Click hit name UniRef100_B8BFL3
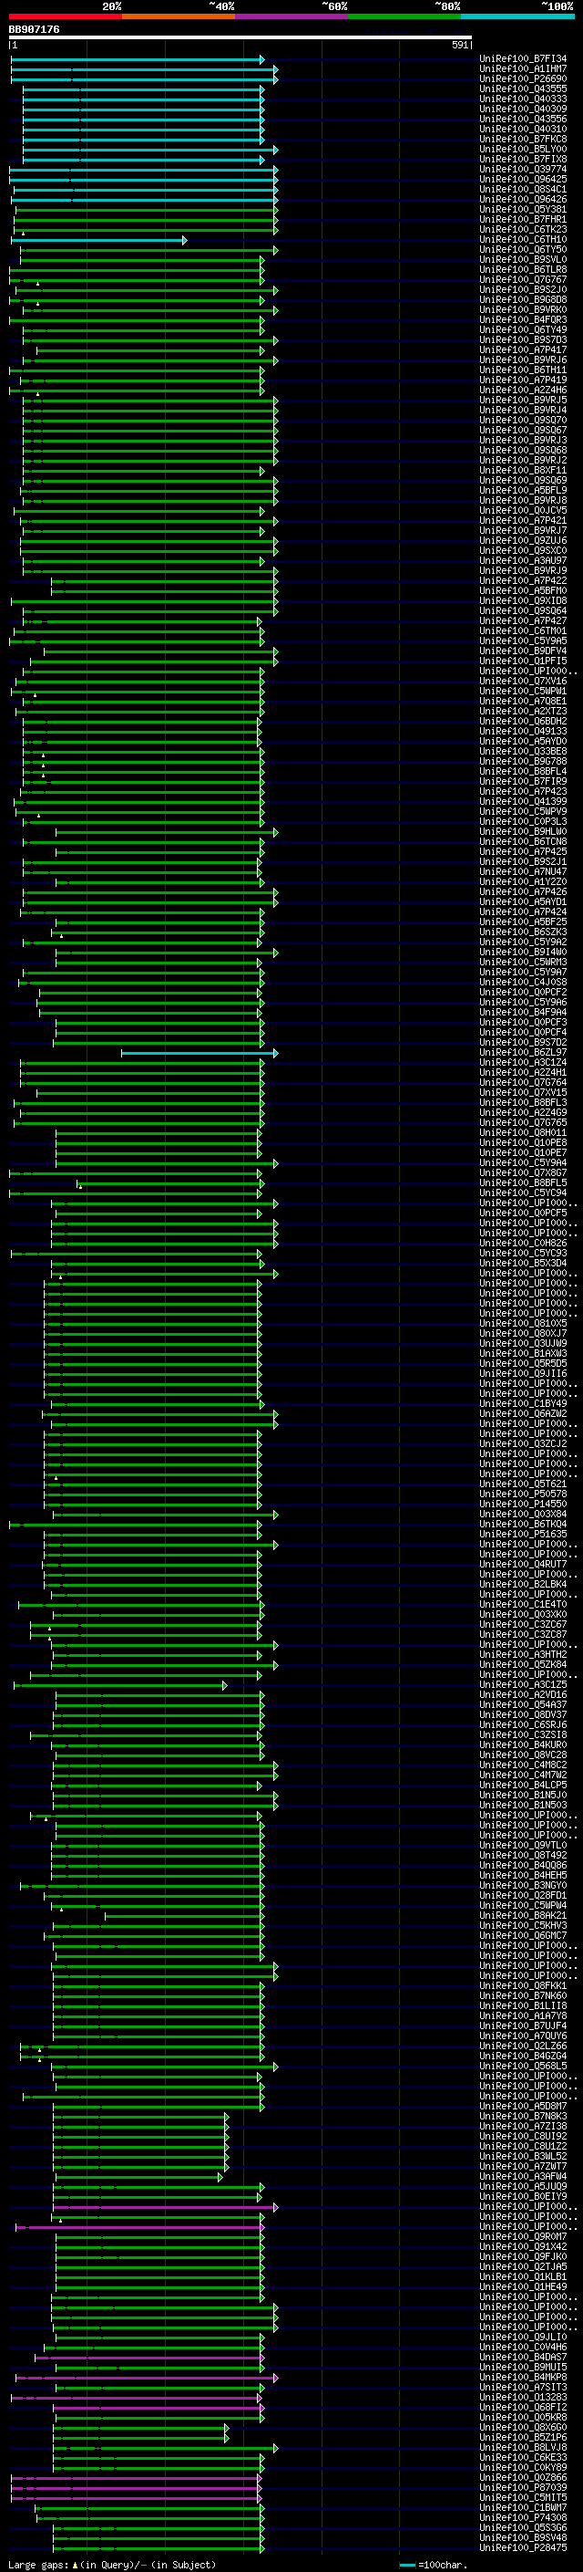This screenshot has height=2572, width=583. [x=523, y=1102]
